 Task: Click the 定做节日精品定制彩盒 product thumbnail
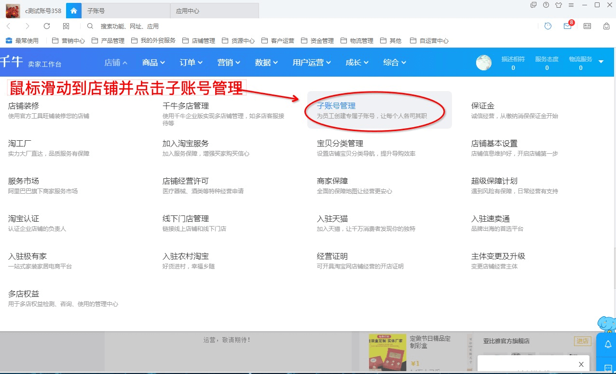coord(387,353)
